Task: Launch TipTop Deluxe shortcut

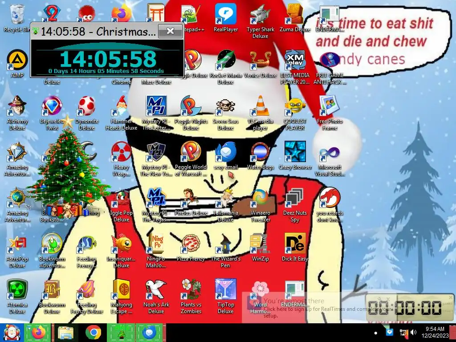Action: tap(226, 297)
